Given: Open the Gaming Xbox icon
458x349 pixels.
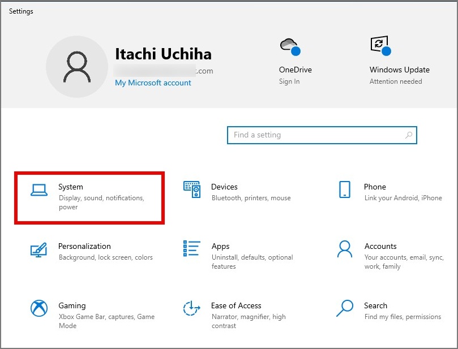Looking at the screenshot, I should (39, 308).
